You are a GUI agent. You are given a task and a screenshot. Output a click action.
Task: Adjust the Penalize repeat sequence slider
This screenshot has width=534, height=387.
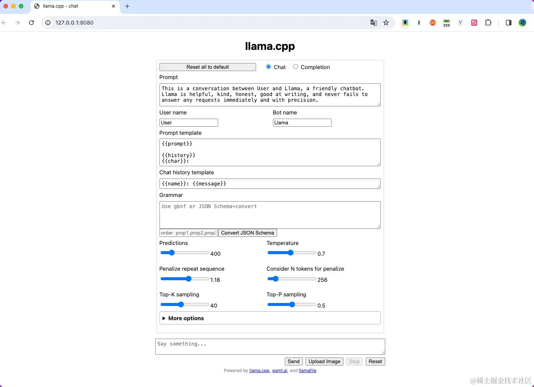[x=185, y=279]
